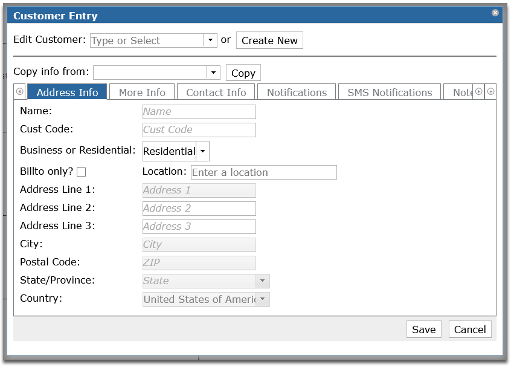Screen dimensions: 511x367
Task: Switch to the Address Info tab
Action: (67, 93)
